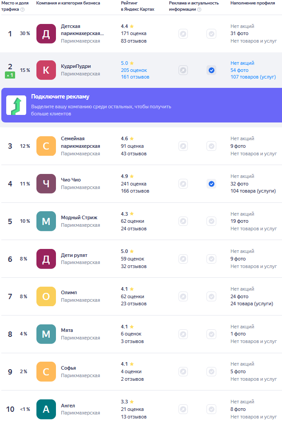Click the Детская парикмахерская avatar icon
The image size is (282, 426).
[46, 34]
